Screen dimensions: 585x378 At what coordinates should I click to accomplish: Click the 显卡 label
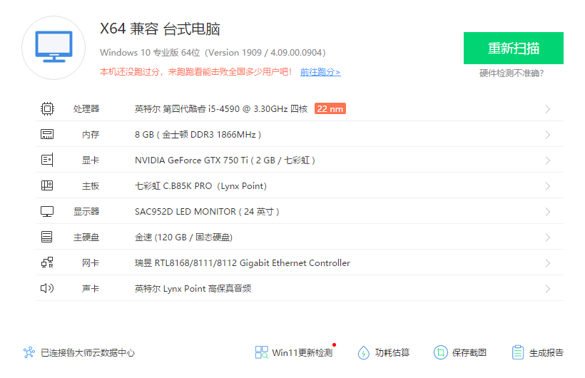tap(91, 160)
